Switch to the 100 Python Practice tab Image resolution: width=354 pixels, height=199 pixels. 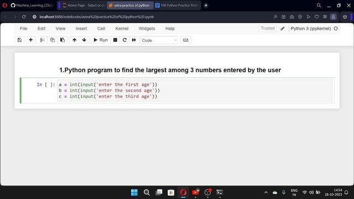tap(178, 6)
